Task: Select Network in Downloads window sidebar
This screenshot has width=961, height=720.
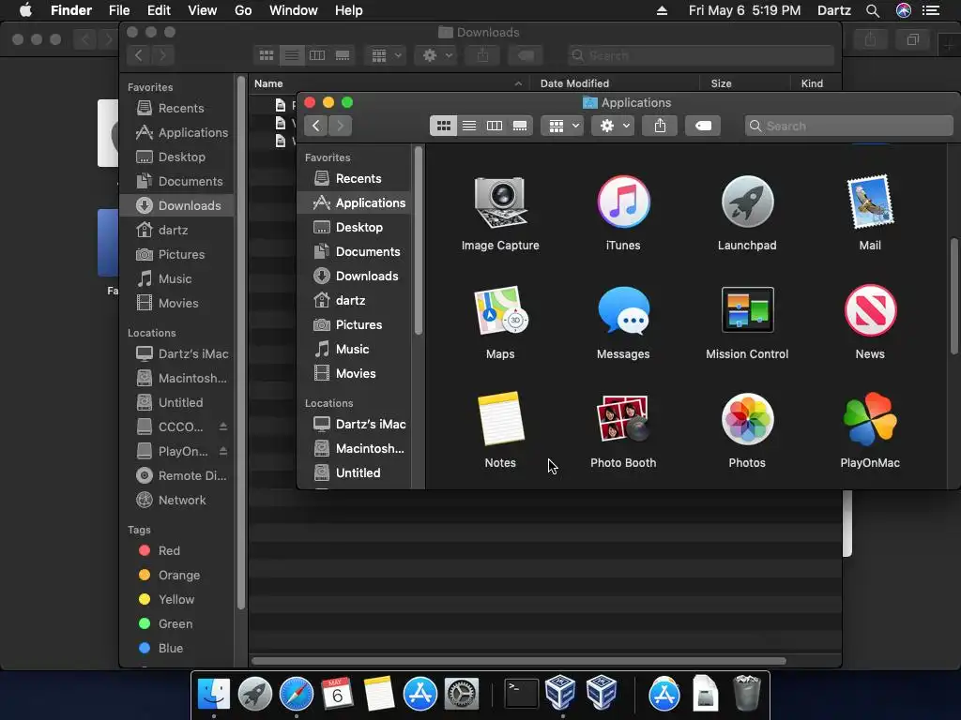Action: pyautogui.click(x=177, y=501)
